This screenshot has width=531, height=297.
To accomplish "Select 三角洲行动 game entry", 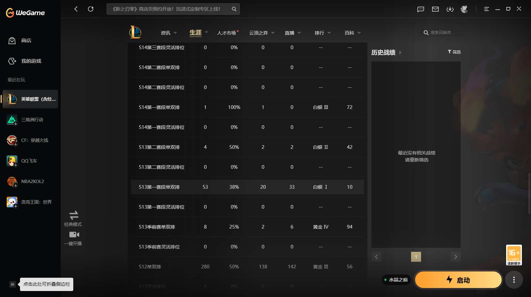I will tap(30, 120).
